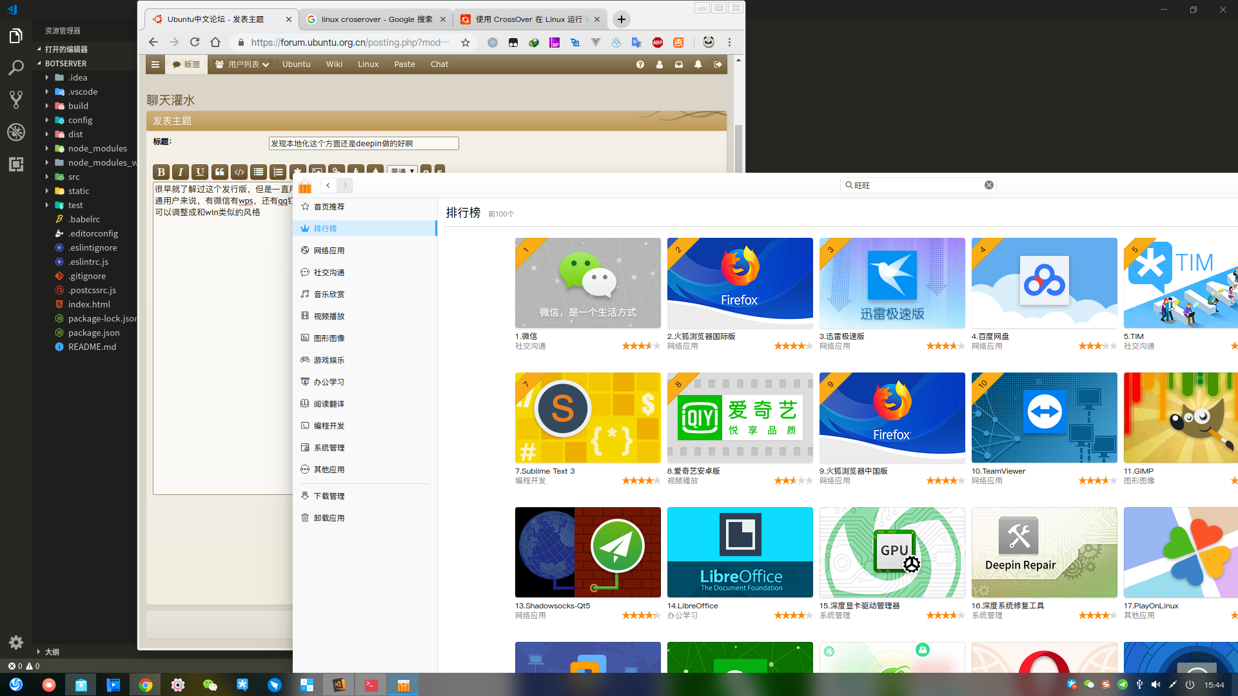Insert numbered list in forum editor

[x=278, y=171]
